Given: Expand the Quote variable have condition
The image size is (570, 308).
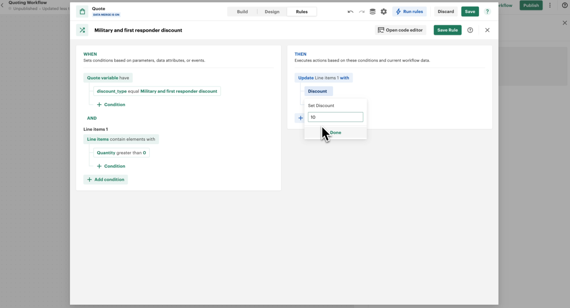Looking at the screenshot, I should coord(108,78).
